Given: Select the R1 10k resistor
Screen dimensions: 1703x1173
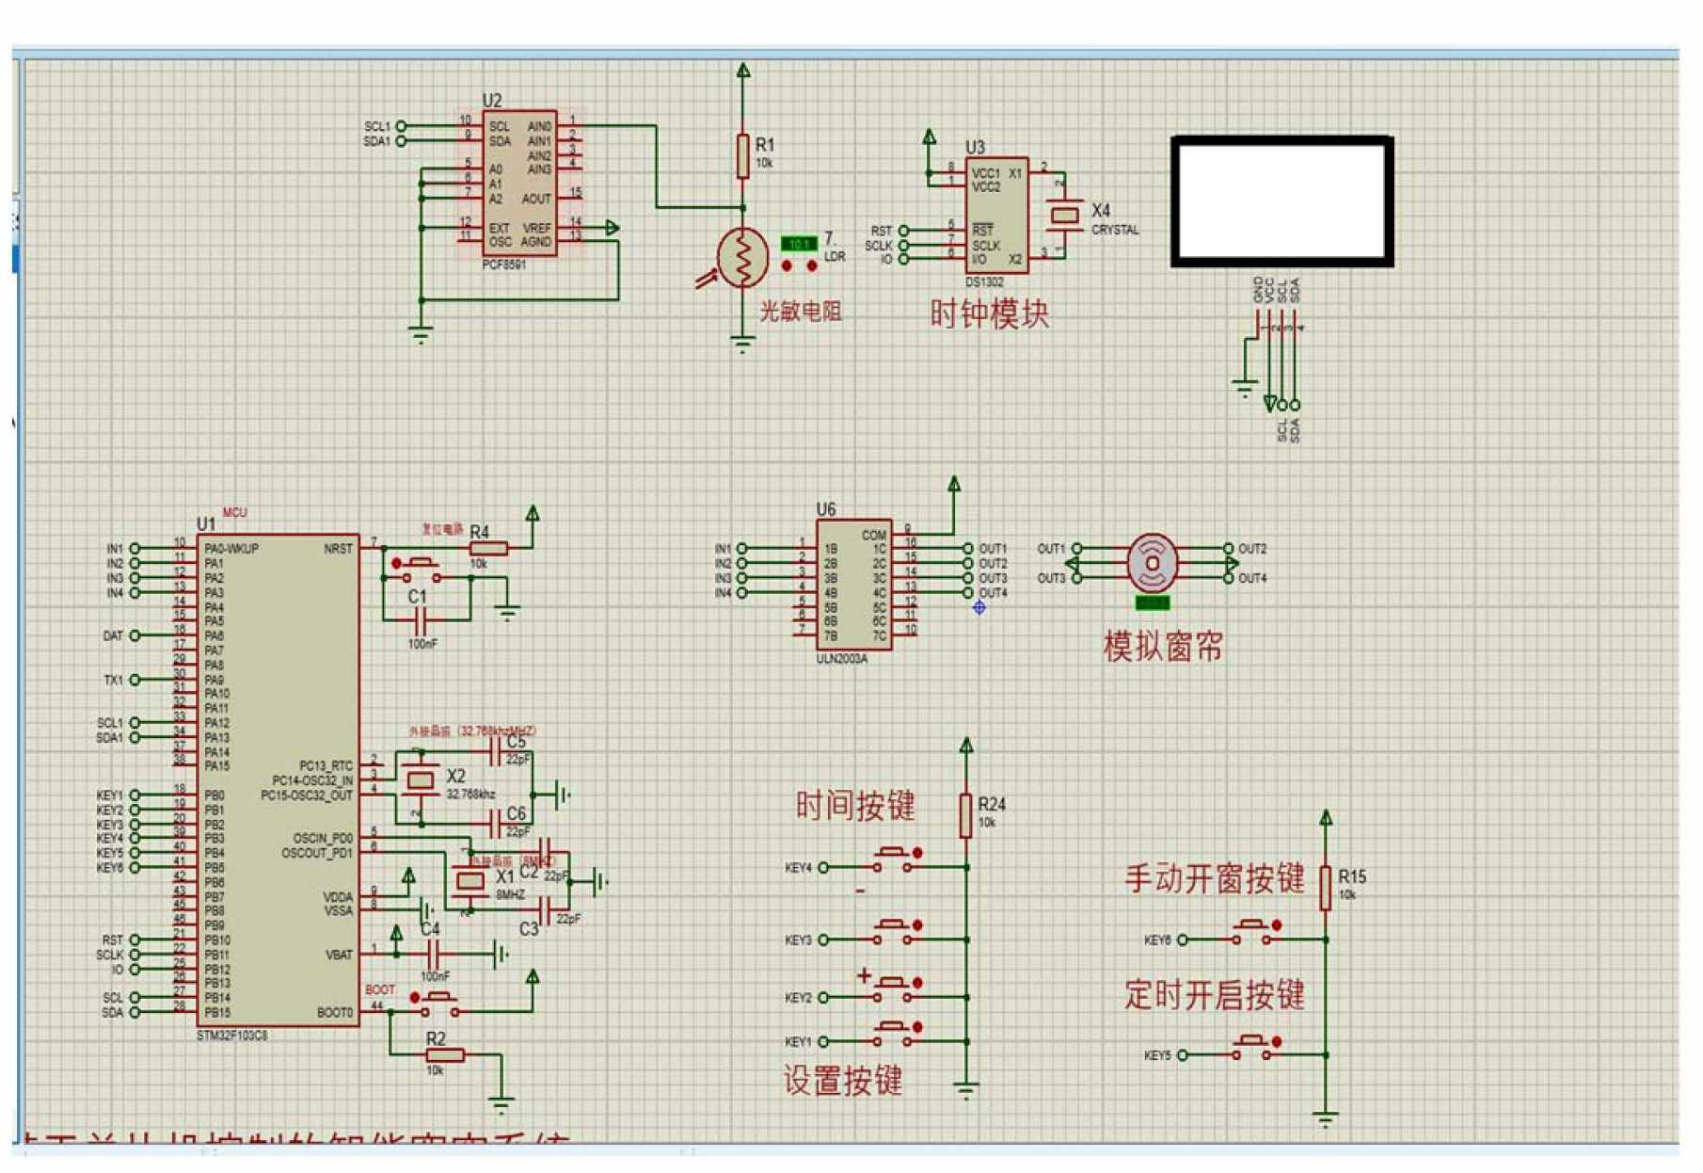Looking at the screenshot, I should click(x=742, y=155).
